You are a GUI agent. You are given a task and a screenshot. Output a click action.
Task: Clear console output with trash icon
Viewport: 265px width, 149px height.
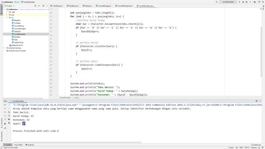click(x=9, y=123)
